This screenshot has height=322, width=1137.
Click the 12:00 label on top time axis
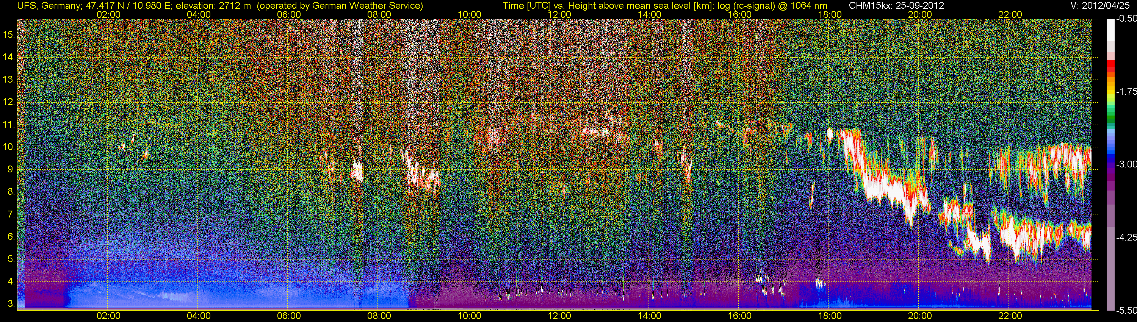click(x=559, y=14)
